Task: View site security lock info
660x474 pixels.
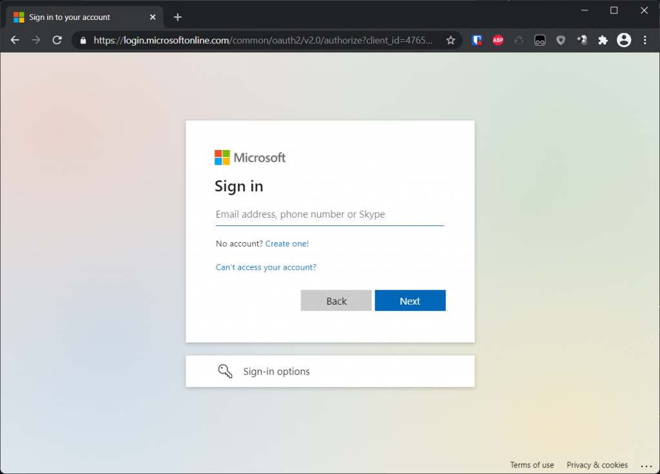Action: 83,41
